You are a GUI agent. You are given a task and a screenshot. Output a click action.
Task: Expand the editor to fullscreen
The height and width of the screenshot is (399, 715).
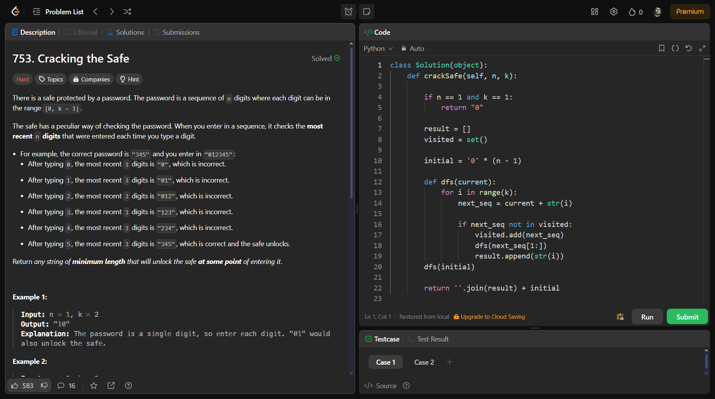[x=703, y=48]
